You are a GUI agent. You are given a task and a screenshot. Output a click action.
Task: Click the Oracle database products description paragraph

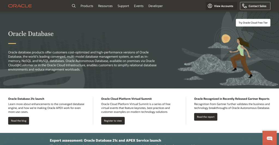tap(82, 61)
